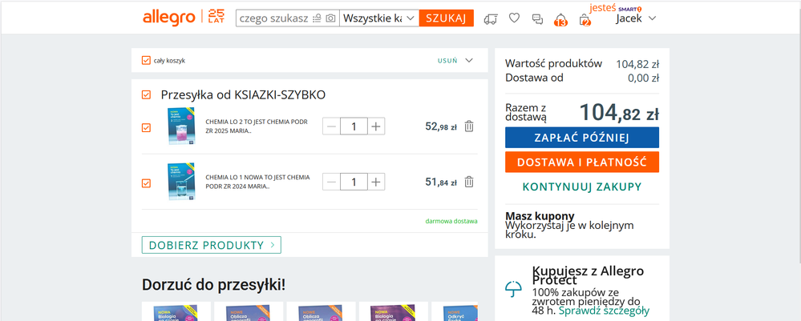Open the delivery truck icon in header
This screenshot has width=801, height=321.
click(491, 19)
